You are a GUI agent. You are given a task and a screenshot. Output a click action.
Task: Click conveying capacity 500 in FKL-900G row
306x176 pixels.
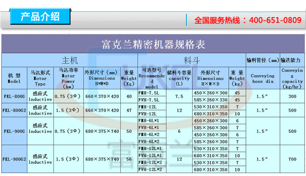292,131
